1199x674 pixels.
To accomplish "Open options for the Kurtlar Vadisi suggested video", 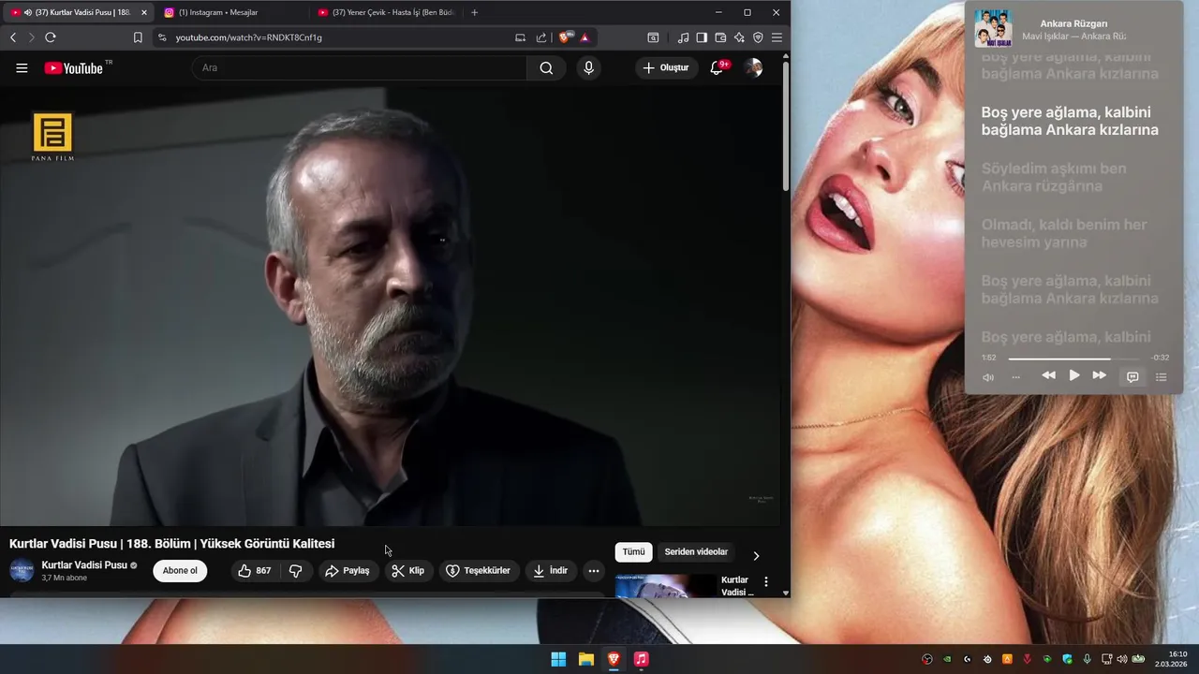I will point(766,581).
